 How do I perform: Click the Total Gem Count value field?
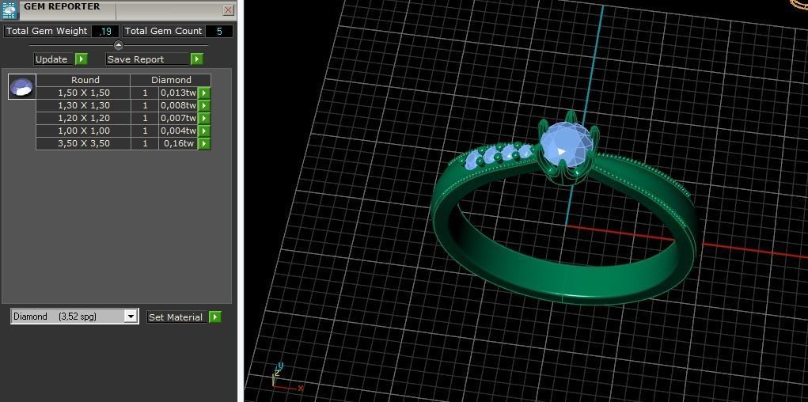(x=219, y=31)
